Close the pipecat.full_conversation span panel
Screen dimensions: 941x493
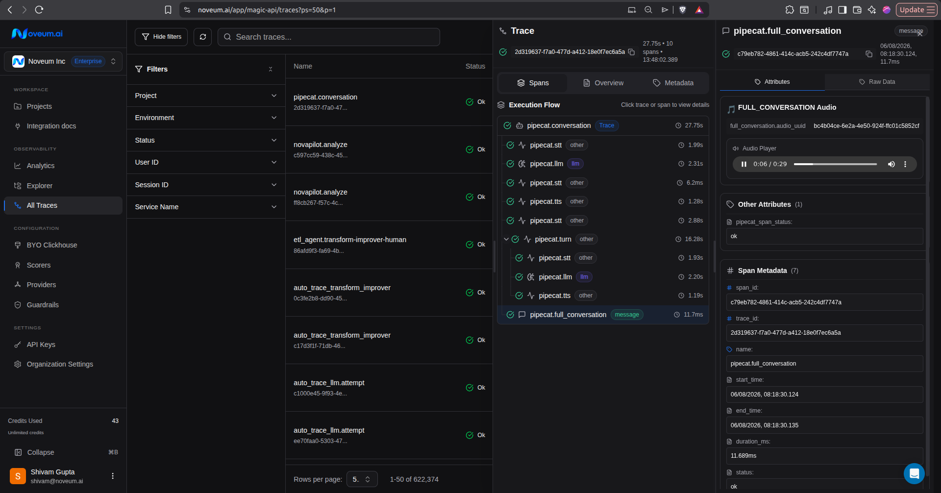[x=920, y=34]
